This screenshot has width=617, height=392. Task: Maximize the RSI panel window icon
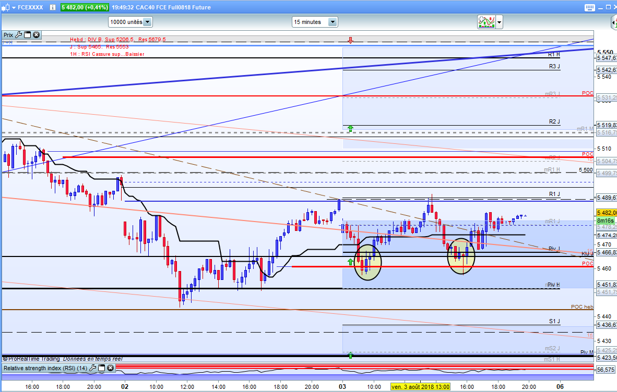pos(101,368)
